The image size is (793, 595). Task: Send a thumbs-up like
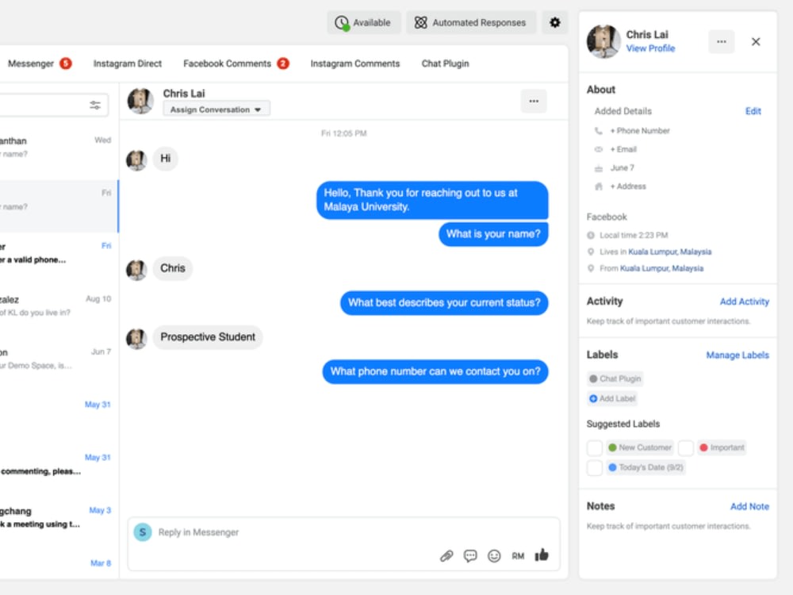tap(542, 555)
